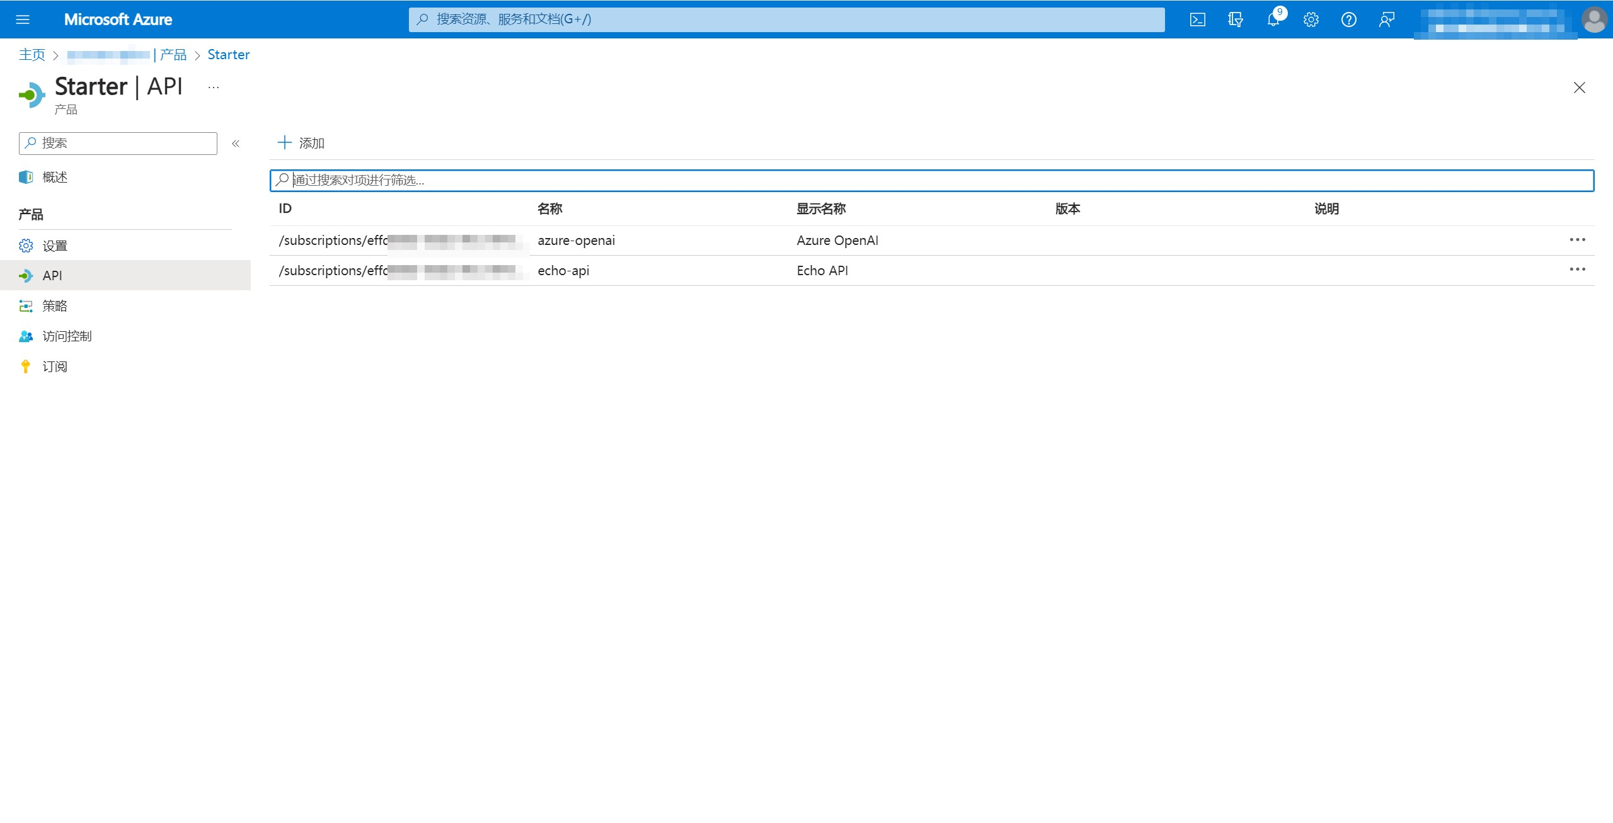This screenshot has height=823, width=1613.
Task: Sort by the 版本 column header
Action: click(1067, 208)
